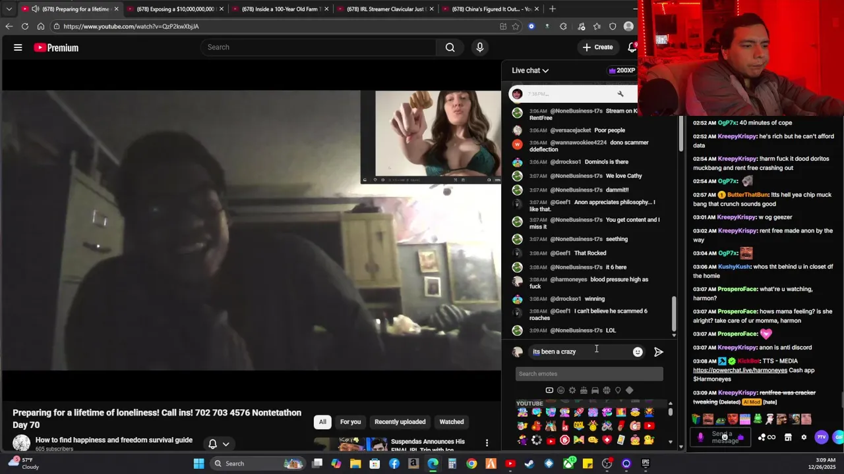Image resolution: width=844 pixels, height=474 pixels.
Task: Open the browser home icon
Action: [40, 26]
